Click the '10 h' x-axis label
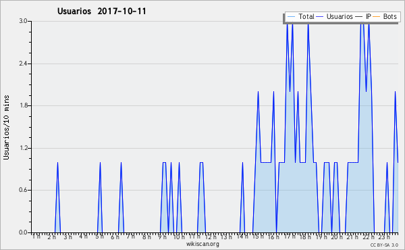This screenshot has height=250, width=405. click(x=179, y=236)
